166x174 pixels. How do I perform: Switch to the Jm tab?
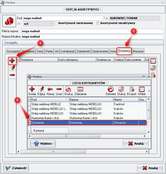pyautogui.click(x=57, y=51)
